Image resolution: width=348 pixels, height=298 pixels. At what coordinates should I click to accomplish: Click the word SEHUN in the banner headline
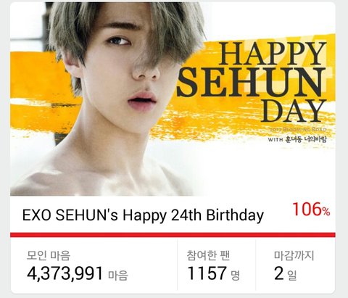click(252, 82)
